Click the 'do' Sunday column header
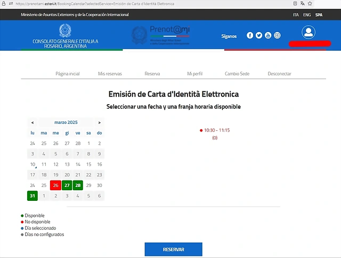Viewport: 341px width, 258px height. 100,133
